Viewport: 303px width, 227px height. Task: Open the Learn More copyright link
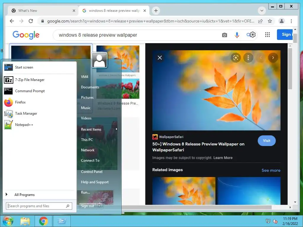click(223, 158)
